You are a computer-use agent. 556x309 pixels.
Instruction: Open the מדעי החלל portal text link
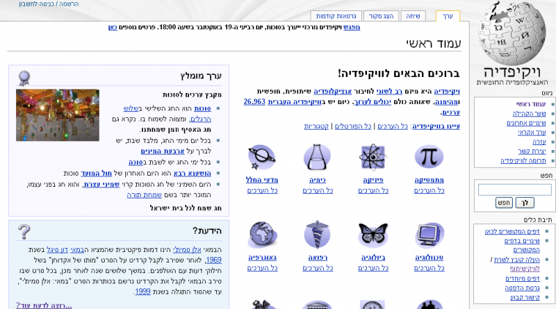coord(262,180)
